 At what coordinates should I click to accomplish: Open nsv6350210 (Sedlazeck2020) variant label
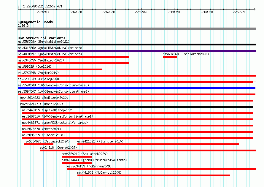[85, 154]
